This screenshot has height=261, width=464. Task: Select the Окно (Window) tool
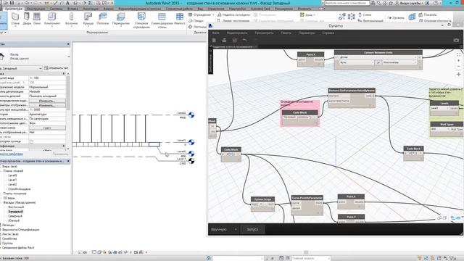click(x=37, y=19)
